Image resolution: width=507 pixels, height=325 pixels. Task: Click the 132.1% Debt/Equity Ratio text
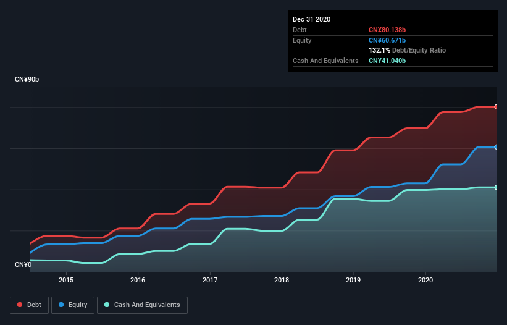[407, 50]
